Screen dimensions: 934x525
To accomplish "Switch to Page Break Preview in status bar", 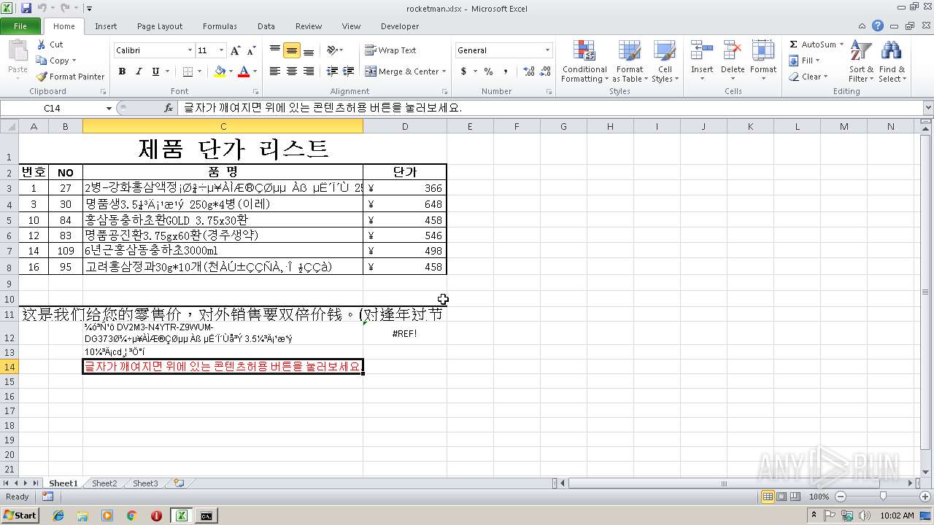I will tap(795, 497).
